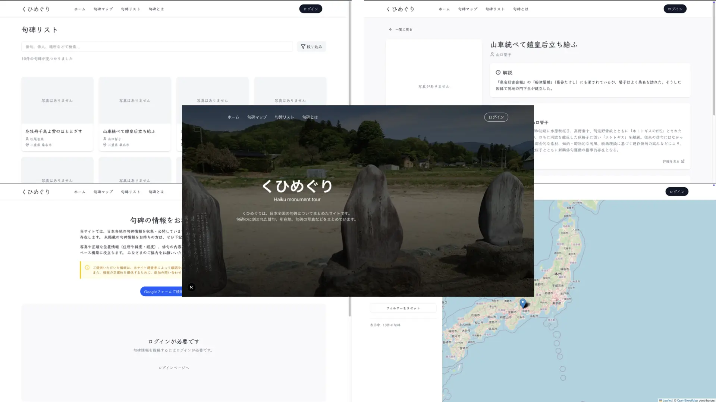716x402 pixels.
Task: Click ログイン button in map window
Action: point(677,192)
